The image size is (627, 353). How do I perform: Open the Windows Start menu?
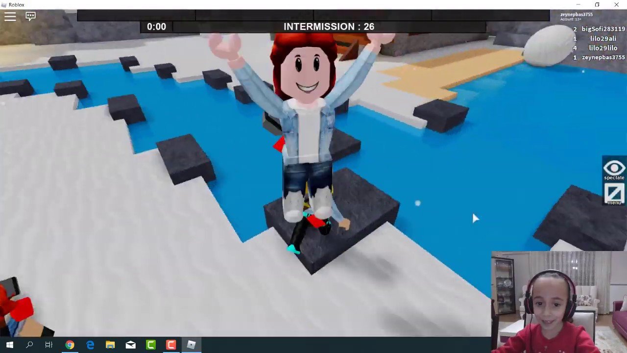pyautogui.click(x=9, y=345)
